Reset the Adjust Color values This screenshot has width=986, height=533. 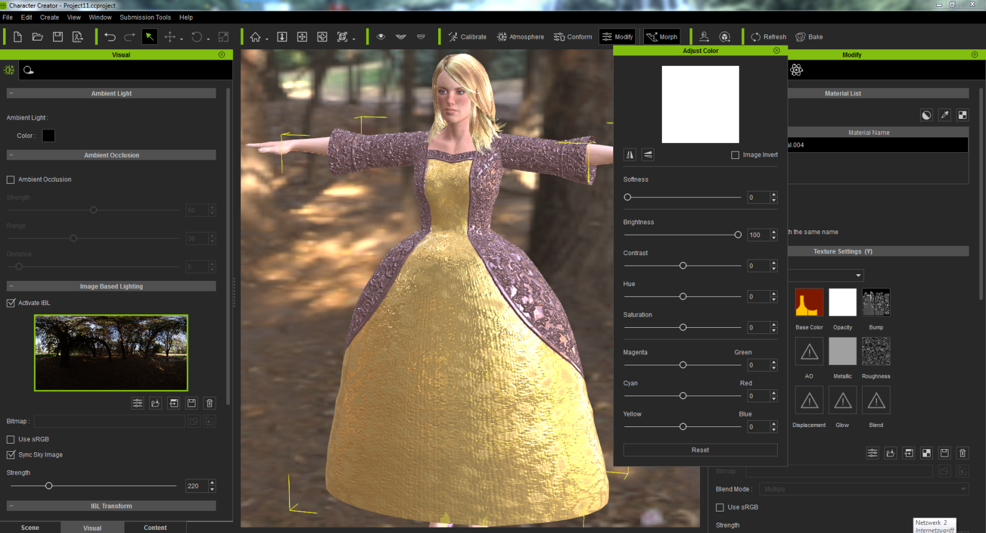tap(700, 450)
